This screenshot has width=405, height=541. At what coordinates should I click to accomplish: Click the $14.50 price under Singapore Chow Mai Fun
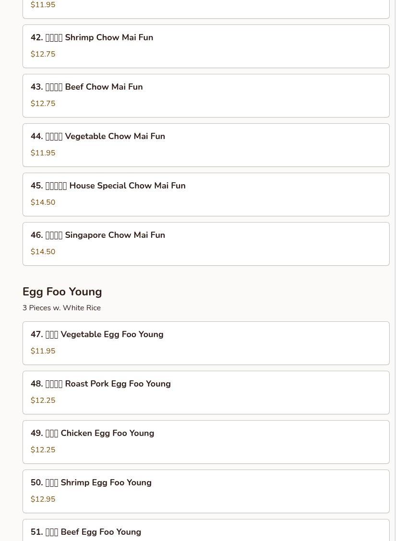pos(43,252)
